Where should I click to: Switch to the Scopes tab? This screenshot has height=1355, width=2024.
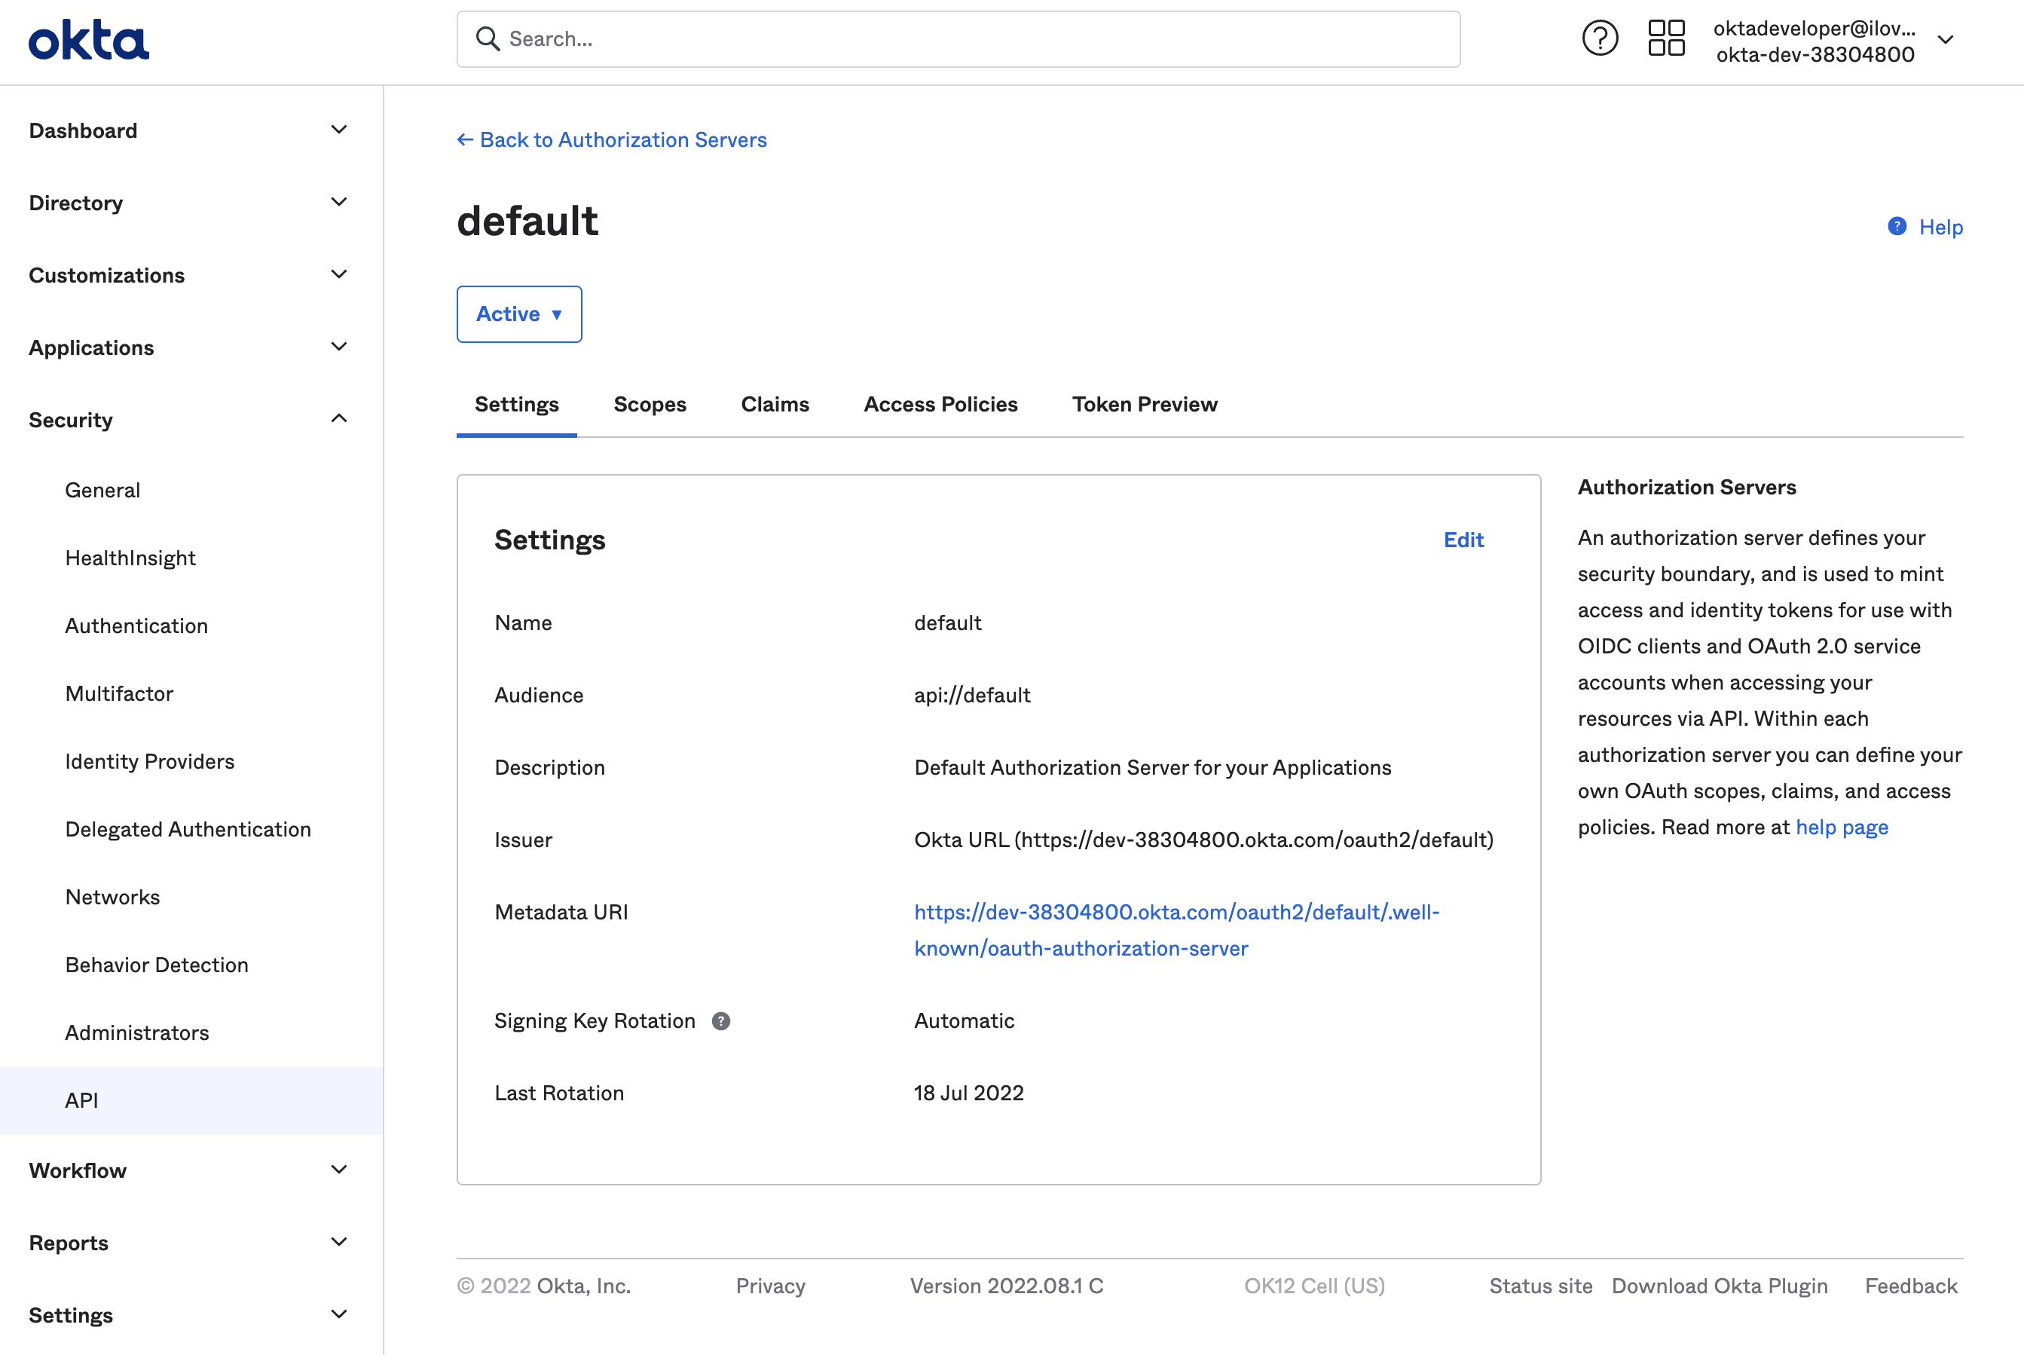tap(650, 404)
